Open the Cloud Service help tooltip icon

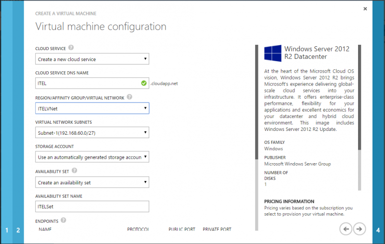click(71, 48)
